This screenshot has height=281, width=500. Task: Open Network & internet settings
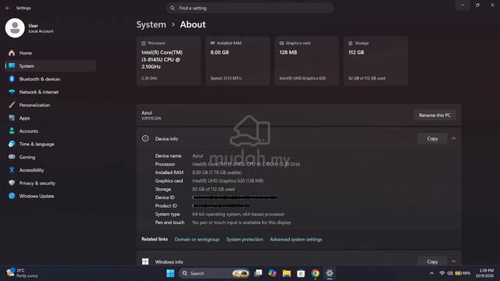(x=50, y=92)
